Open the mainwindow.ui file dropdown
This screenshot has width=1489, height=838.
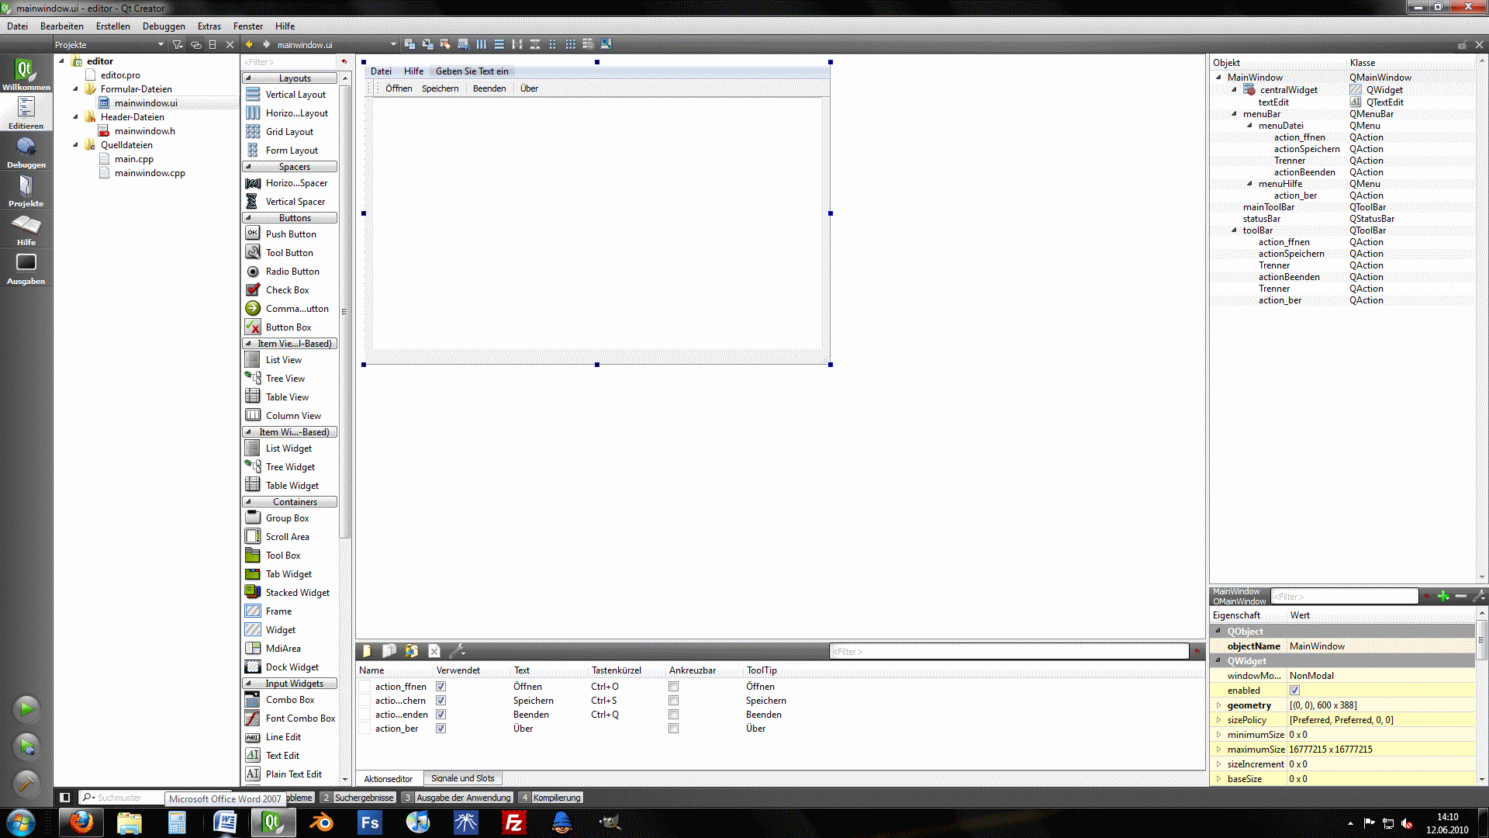coord(393,44)
